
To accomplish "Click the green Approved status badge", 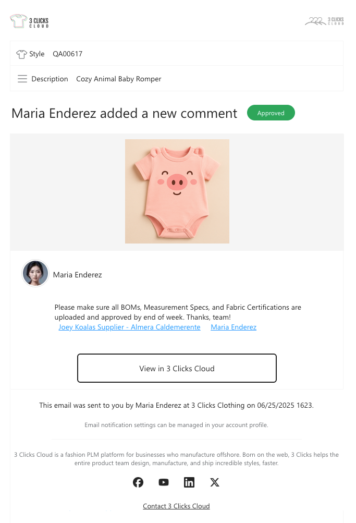I will pyautogui.click(x=271, y=113).
